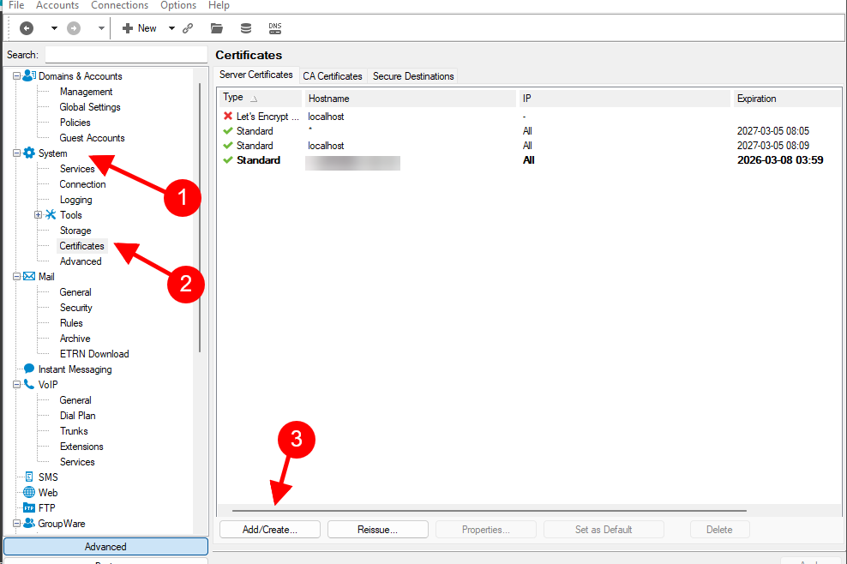Select the Instant Messaging bubble icon

[x=29, y=369]
